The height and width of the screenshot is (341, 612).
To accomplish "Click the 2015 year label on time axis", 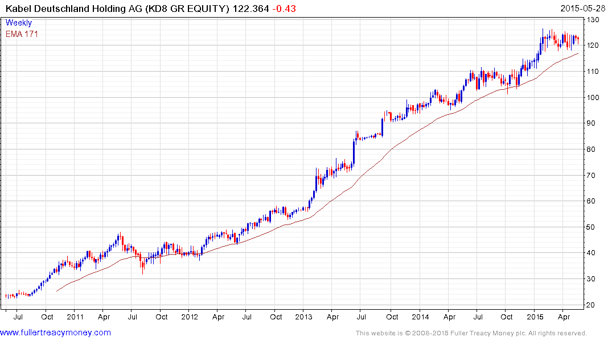I will 535,317.
